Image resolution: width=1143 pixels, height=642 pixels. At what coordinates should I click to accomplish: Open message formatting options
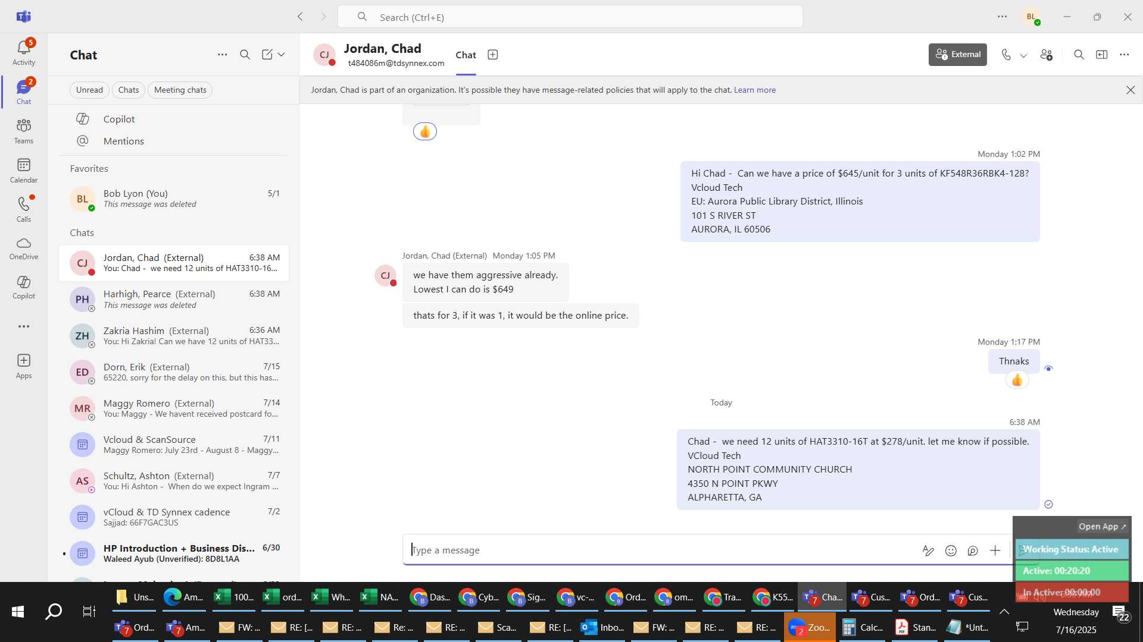(x=928, y=550)
